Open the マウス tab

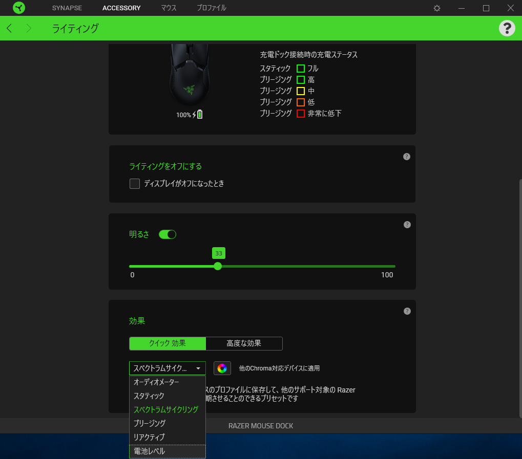169,8
